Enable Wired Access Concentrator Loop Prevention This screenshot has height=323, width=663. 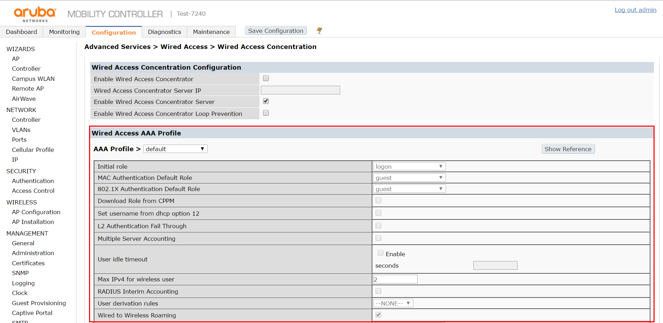(x=265, y=113)
